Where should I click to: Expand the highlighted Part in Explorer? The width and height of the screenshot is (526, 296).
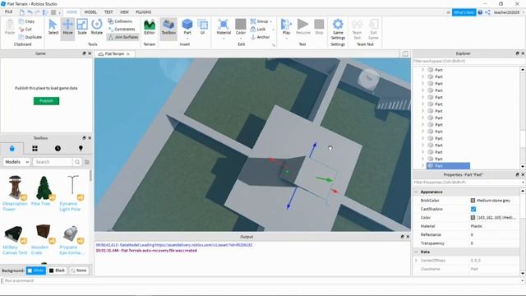point(422,166)
